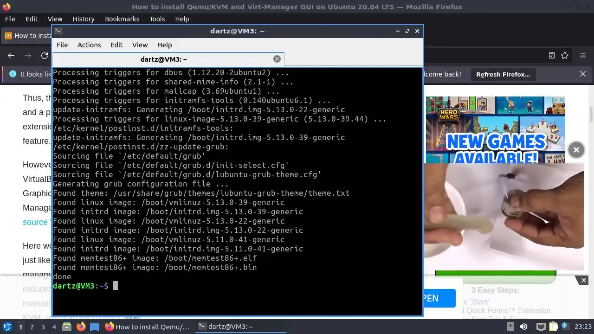Open the Lubuntu application menu in the taskbar
Screen dimensions: 594x334
[x=7, y=327]
